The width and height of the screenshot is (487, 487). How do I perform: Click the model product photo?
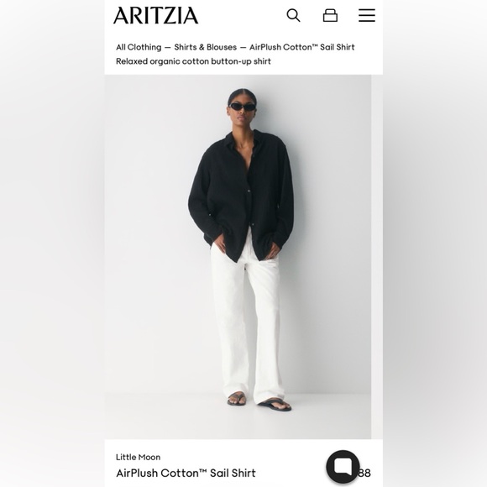click(238, 257)
